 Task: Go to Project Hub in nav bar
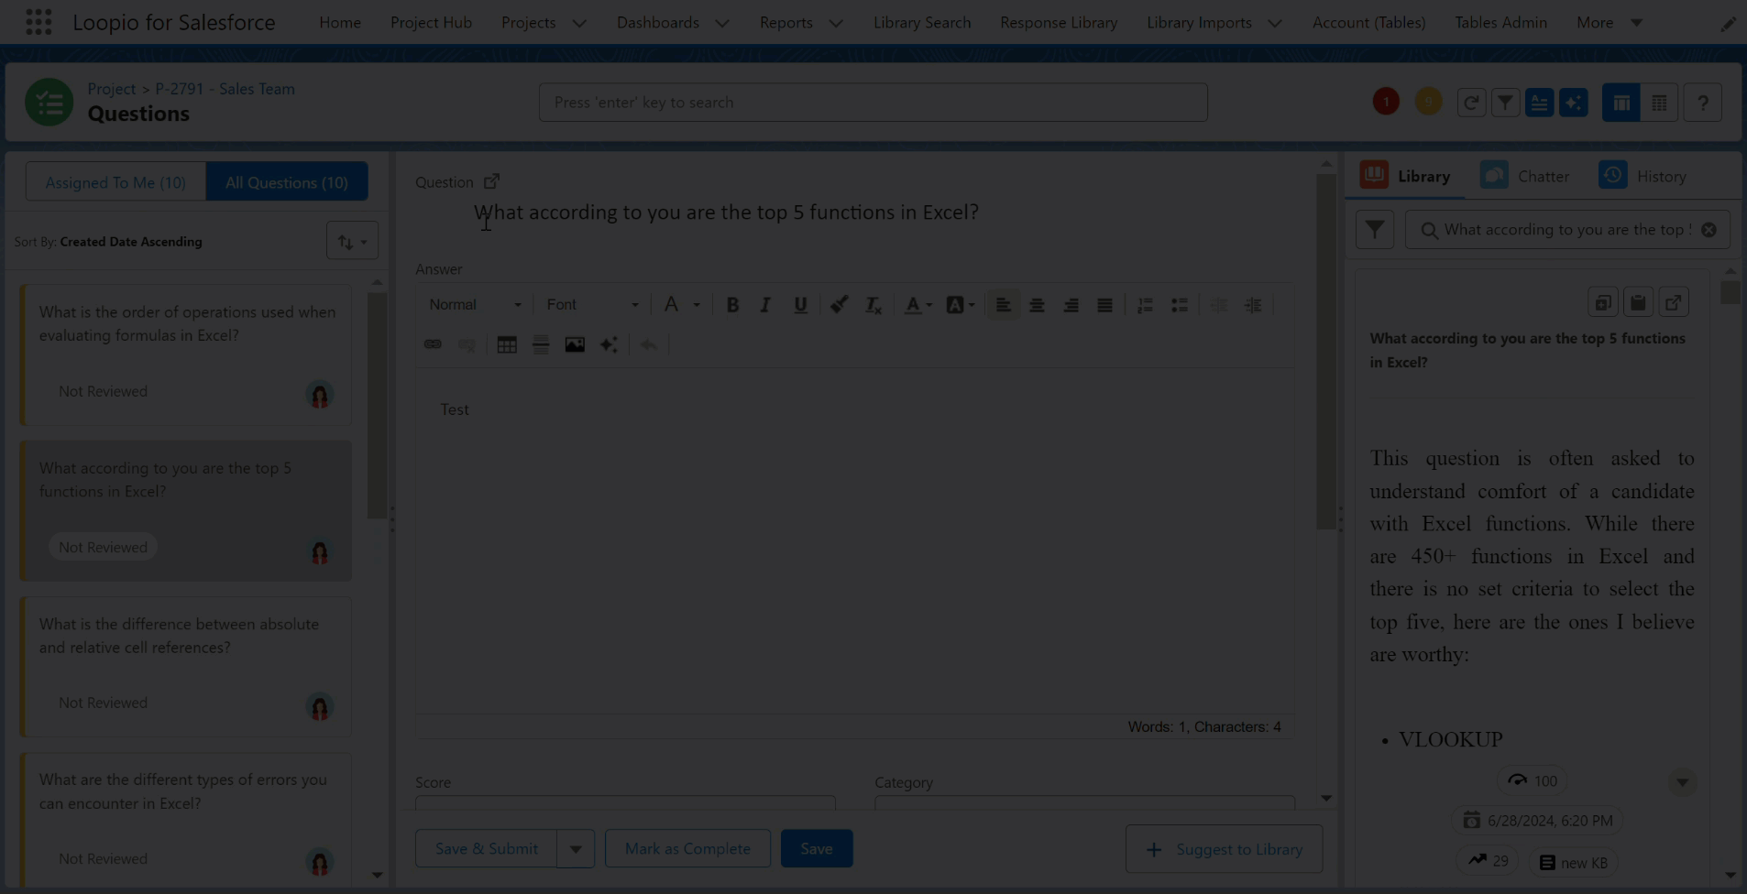[x=431, y=22]
